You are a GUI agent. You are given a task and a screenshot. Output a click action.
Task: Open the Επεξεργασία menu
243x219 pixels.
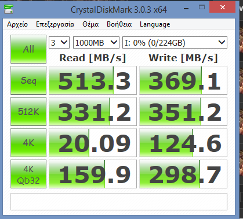[x=55, y=24]
